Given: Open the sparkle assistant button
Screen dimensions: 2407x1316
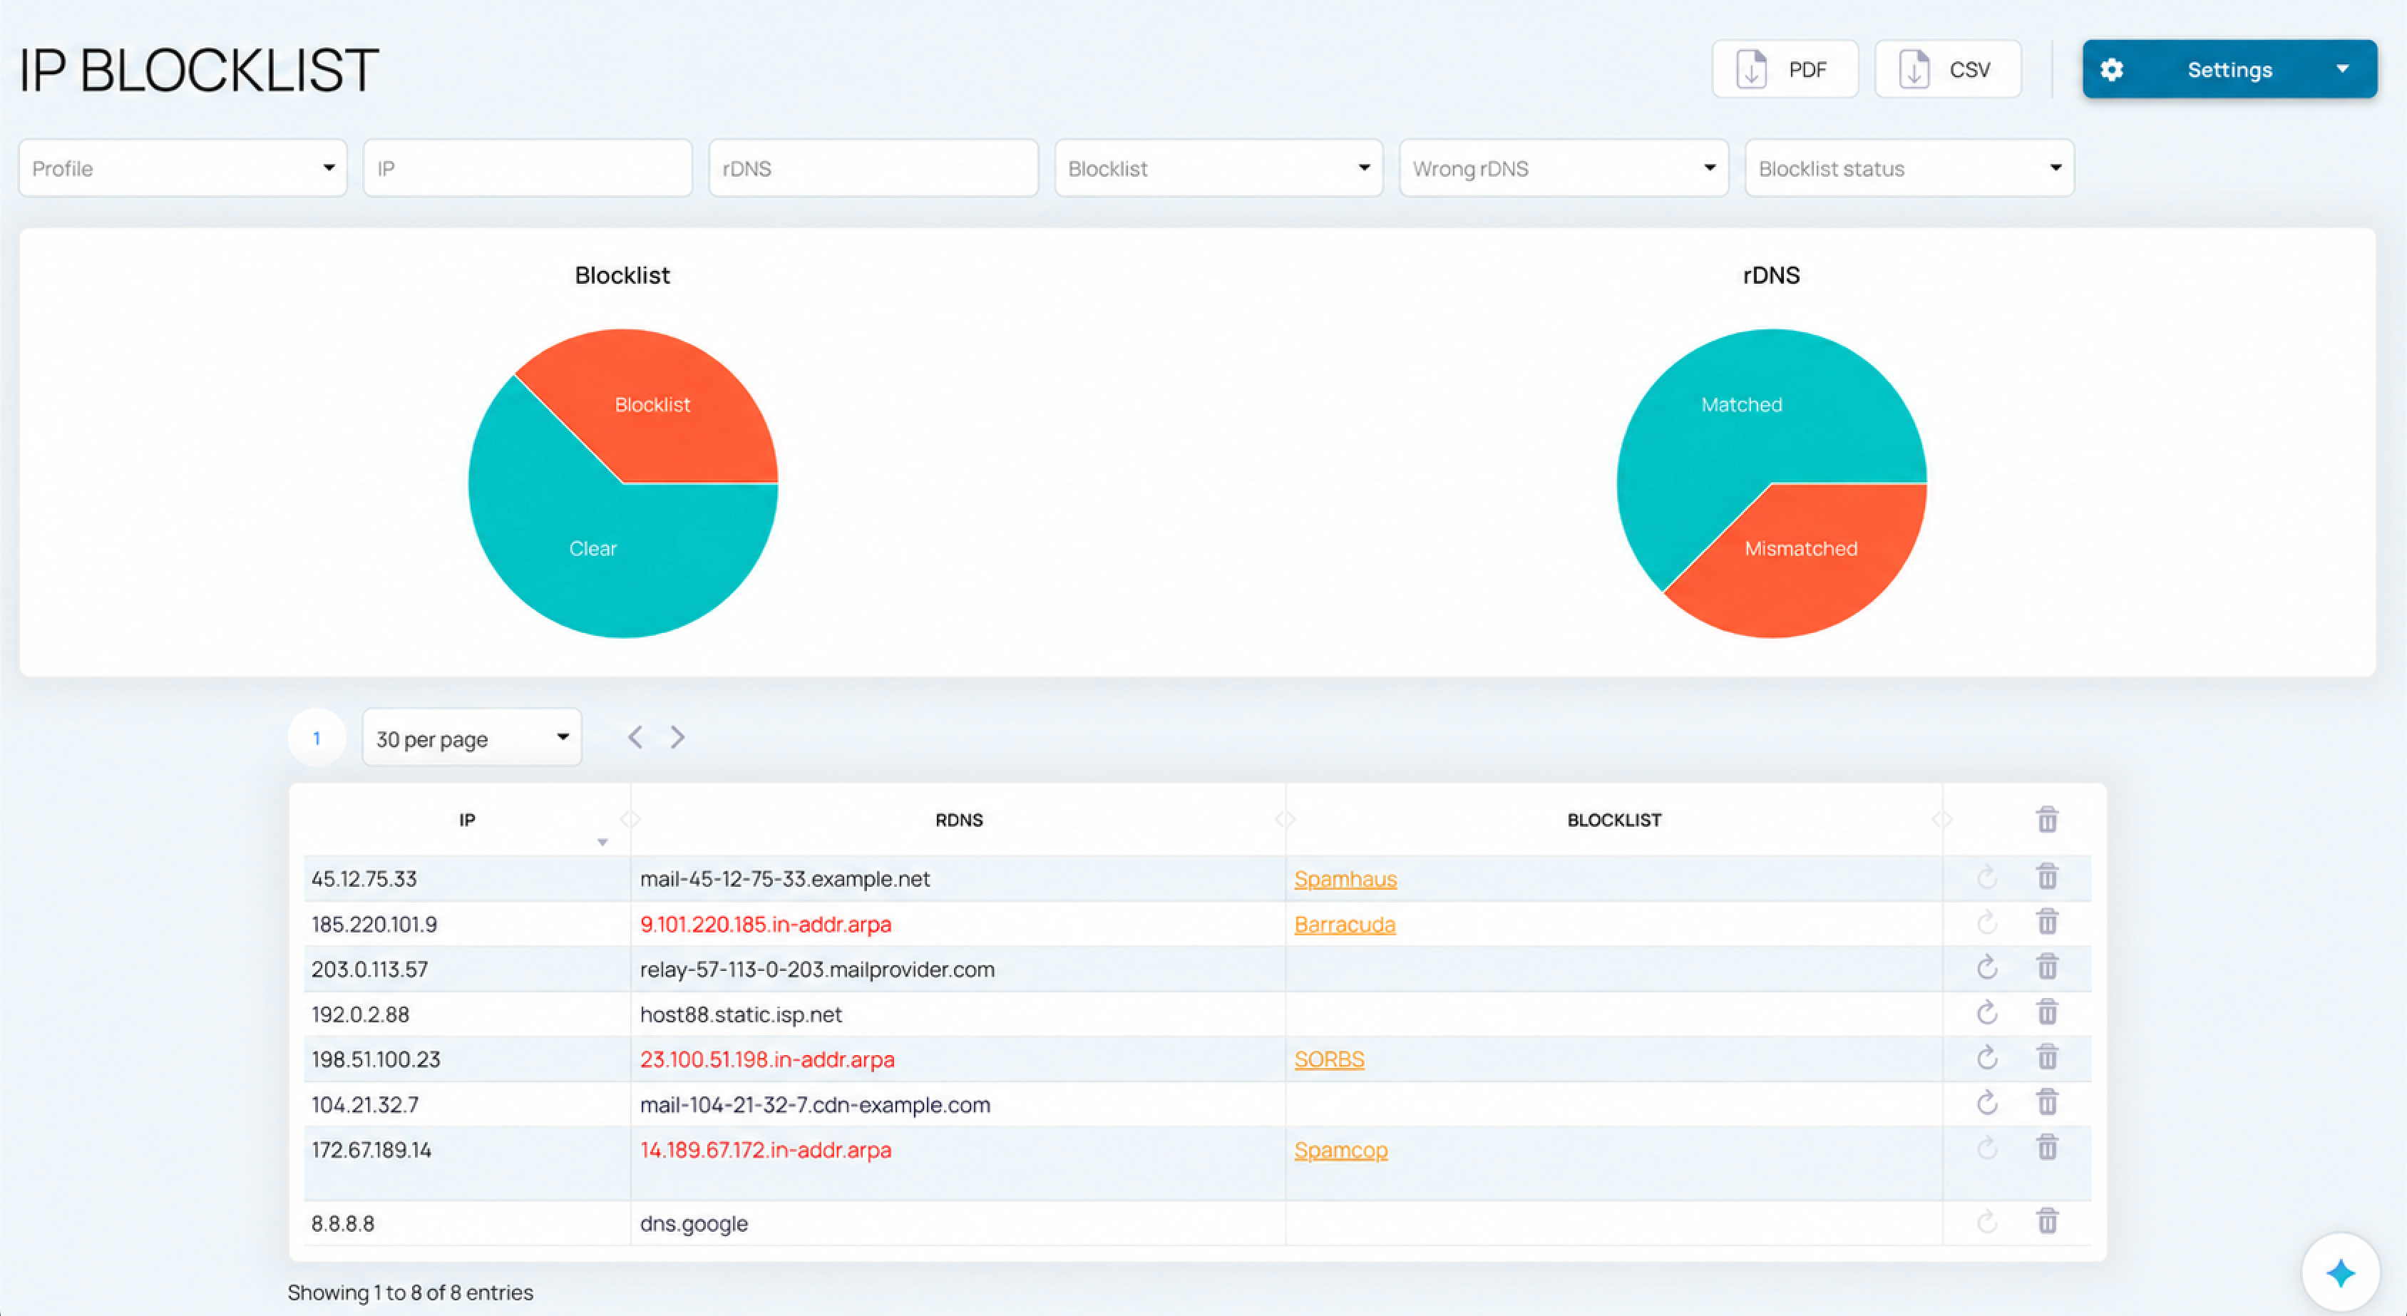Looking at the screenshot, I should (x=2340, y=1273).
